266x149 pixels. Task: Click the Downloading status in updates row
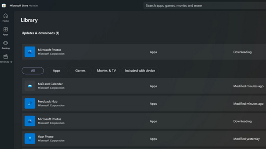coord(242,52)
